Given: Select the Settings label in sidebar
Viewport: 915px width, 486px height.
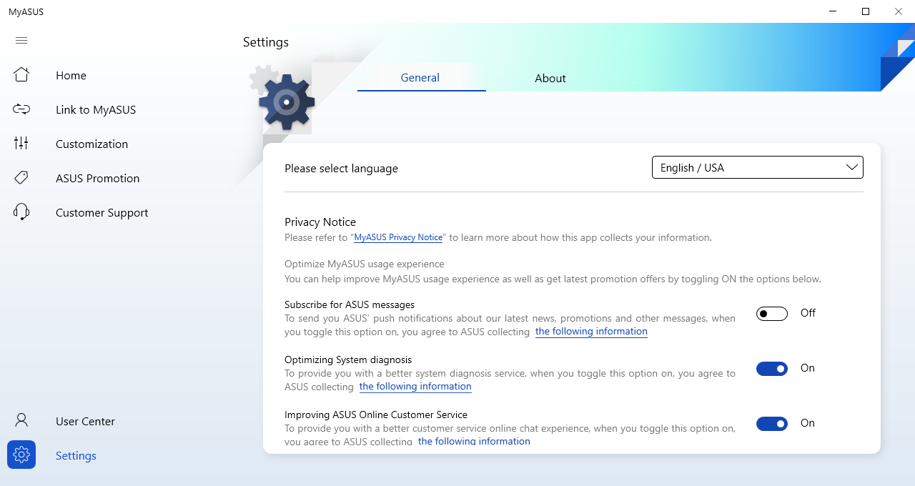Looking at the screenshot, I should (76, 455).
